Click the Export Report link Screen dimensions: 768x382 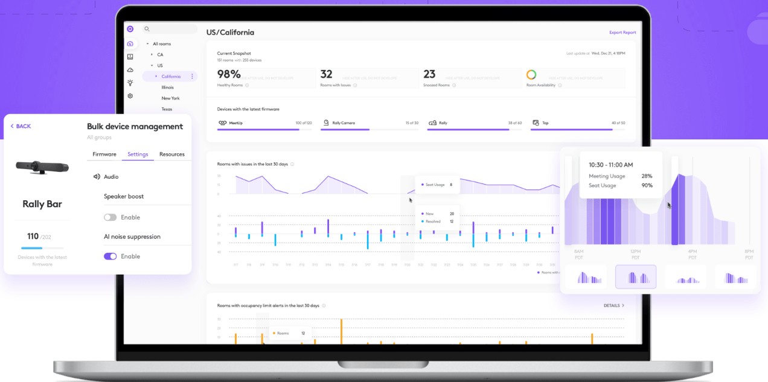pyautogui.click(x=622, y=33)
